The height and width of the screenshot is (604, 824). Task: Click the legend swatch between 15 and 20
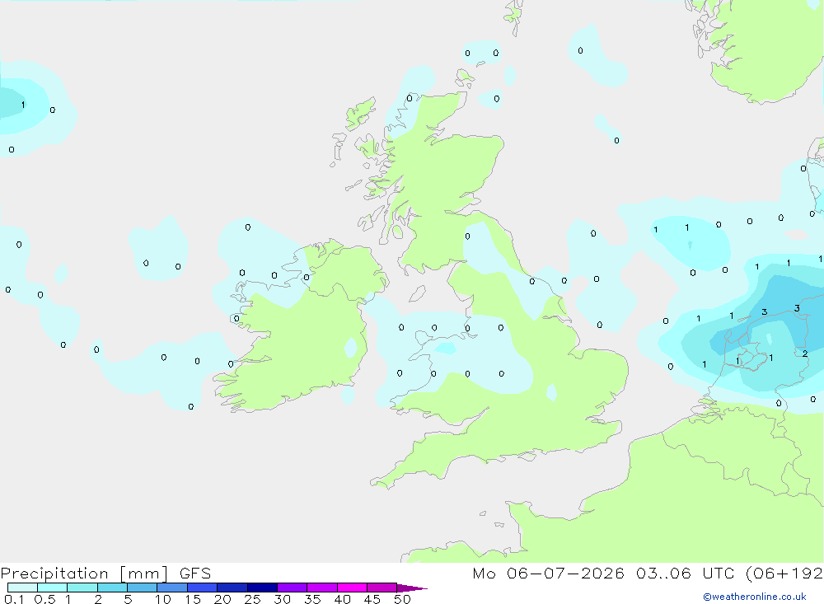(202, 588)
